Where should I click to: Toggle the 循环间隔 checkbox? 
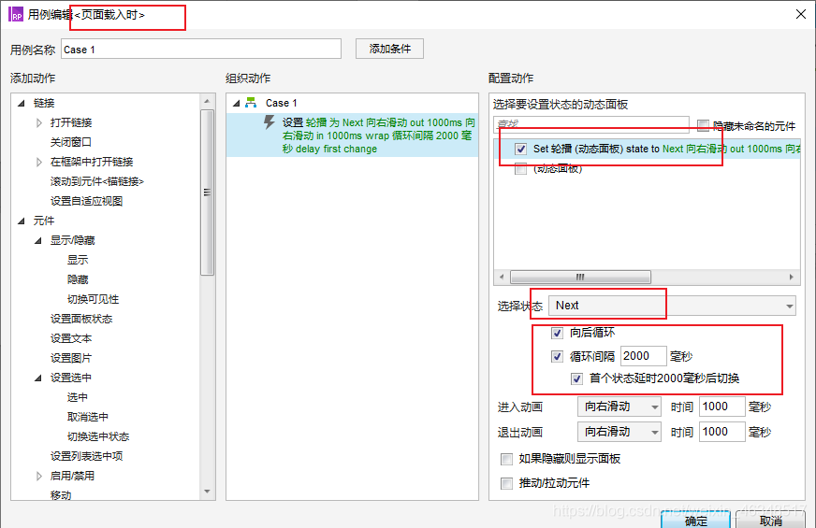click(557, 356)
